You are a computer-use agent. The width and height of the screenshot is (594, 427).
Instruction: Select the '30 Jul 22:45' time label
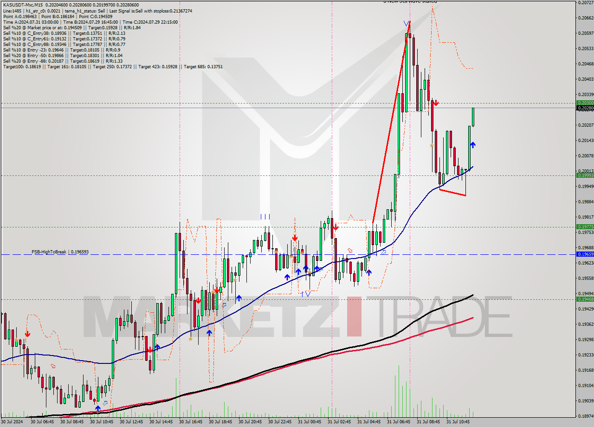coord(280,422)
